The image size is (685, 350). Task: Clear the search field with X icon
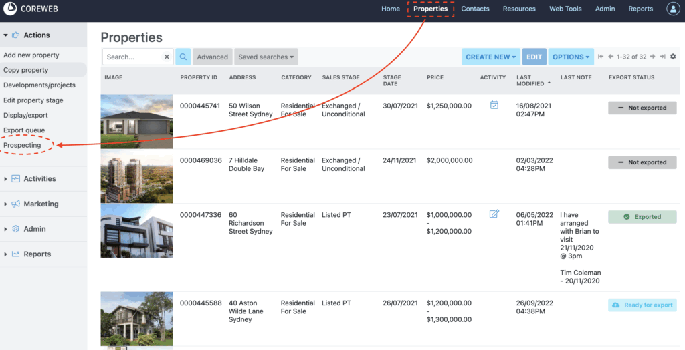167,57
